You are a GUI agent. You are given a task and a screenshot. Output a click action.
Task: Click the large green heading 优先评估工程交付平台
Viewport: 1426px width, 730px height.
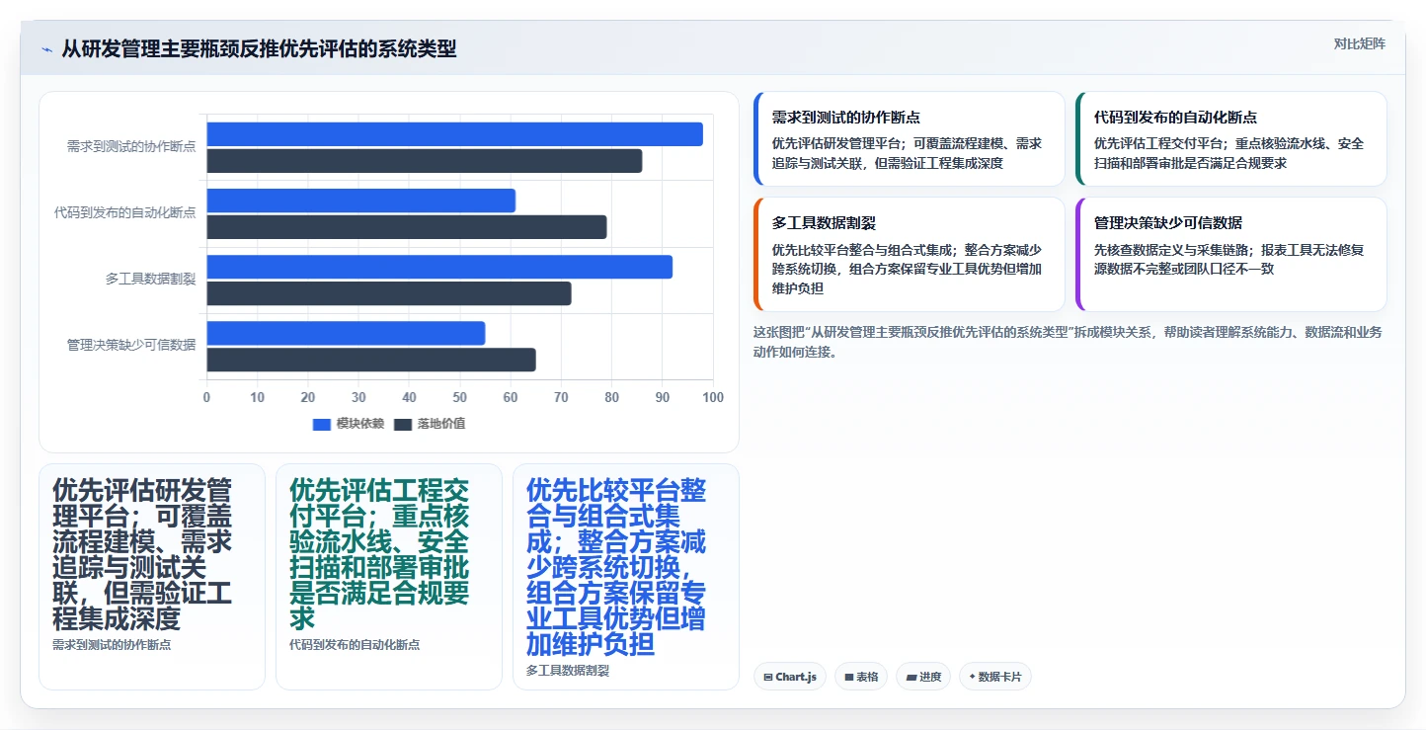[x=379, y=554]
